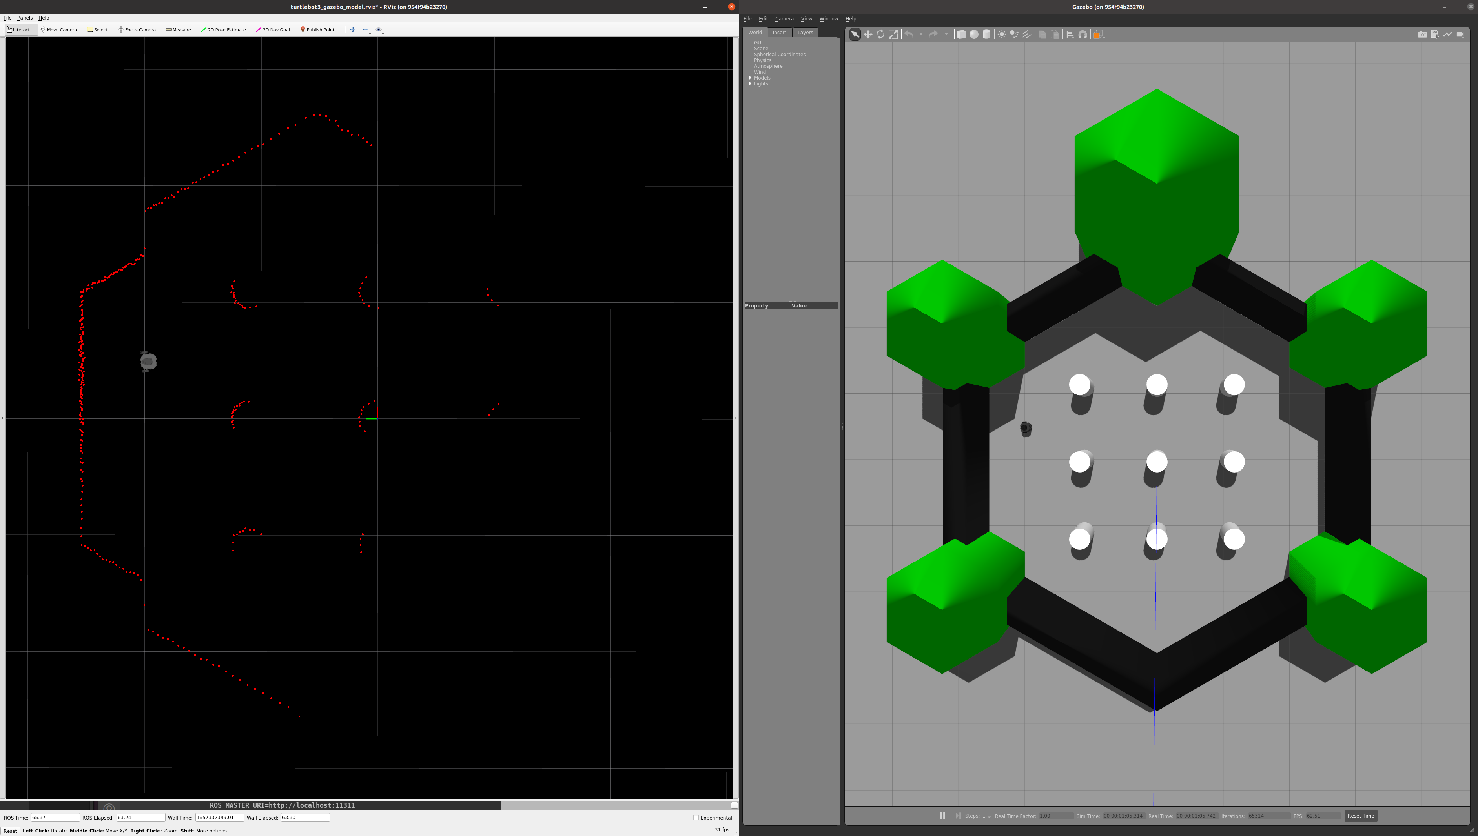The image size is (1478, 836).
Task: Add a point light source
Action: [1002, 35]
